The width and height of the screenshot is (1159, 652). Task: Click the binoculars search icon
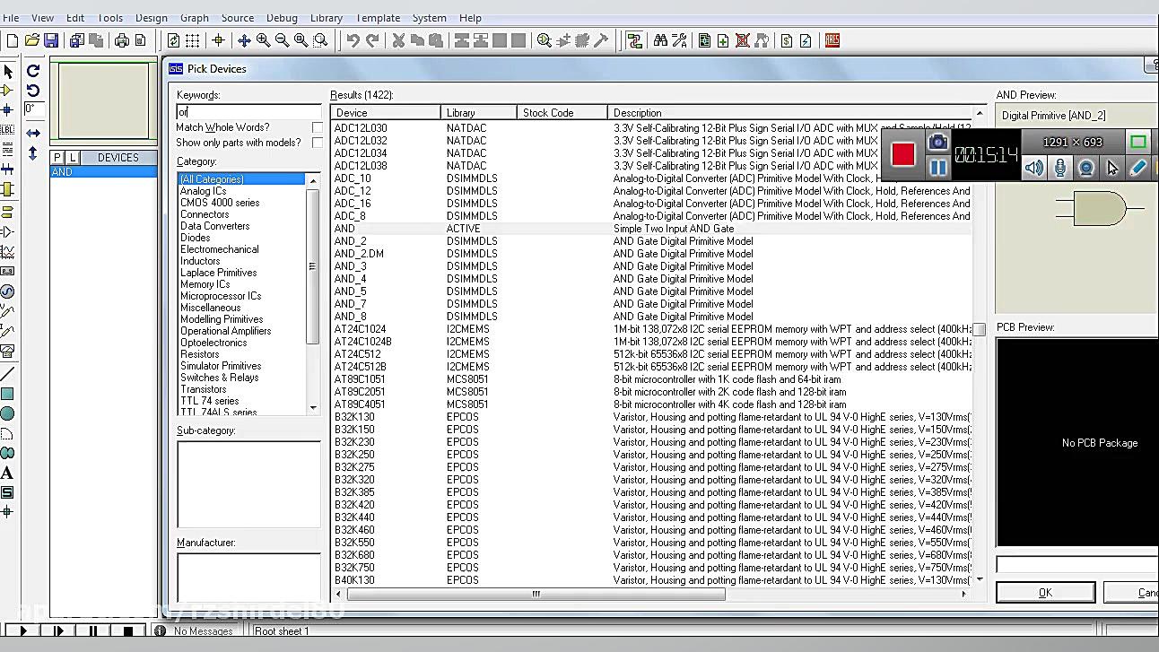coord(660,40)
